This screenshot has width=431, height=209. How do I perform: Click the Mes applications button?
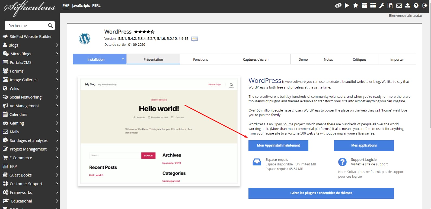(364, 145)
